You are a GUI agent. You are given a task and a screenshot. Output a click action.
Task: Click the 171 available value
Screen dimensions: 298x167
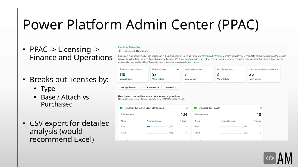click(260, 126)
